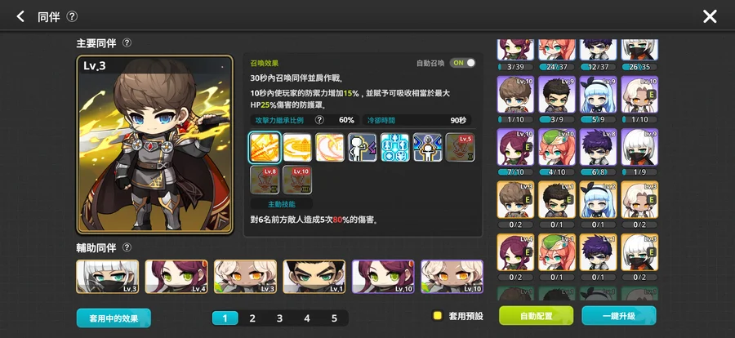Screen dimensions: 735x338
Task: Select the blue-haired Lv.9 companion card
Action: [x=598, y=100]
